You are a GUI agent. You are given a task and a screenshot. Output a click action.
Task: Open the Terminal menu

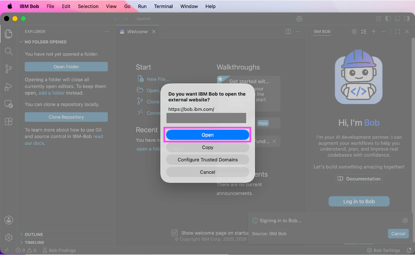coord(163,6)
